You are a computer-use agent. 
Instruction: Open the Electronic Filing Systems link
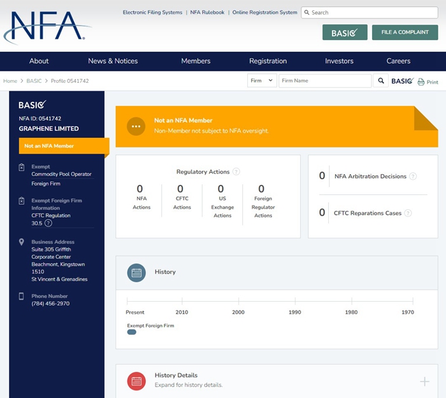(152, 13)
